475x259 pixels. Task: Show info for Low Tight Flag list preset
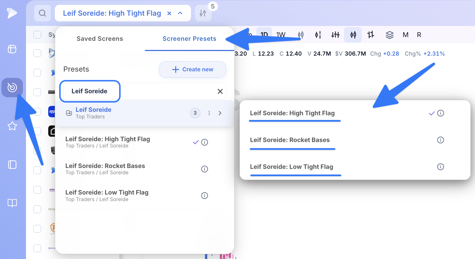point(204,195)
